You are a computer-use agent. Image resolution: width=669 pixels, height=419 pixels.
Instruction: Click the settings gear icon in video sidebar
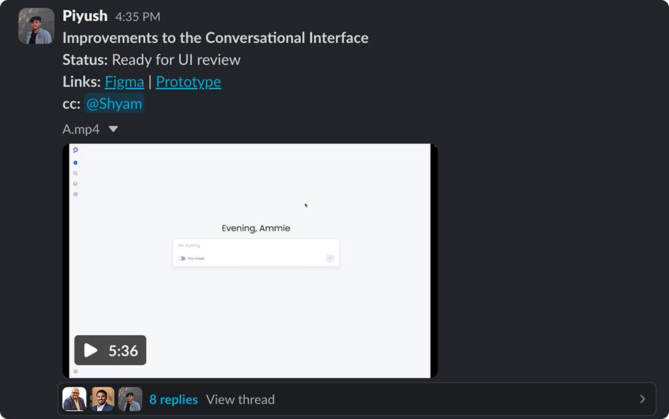click(75, 194)
